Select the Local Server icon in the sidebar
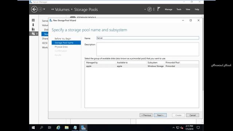The width and height of the screenshot is (233, 131). (33, 25)
